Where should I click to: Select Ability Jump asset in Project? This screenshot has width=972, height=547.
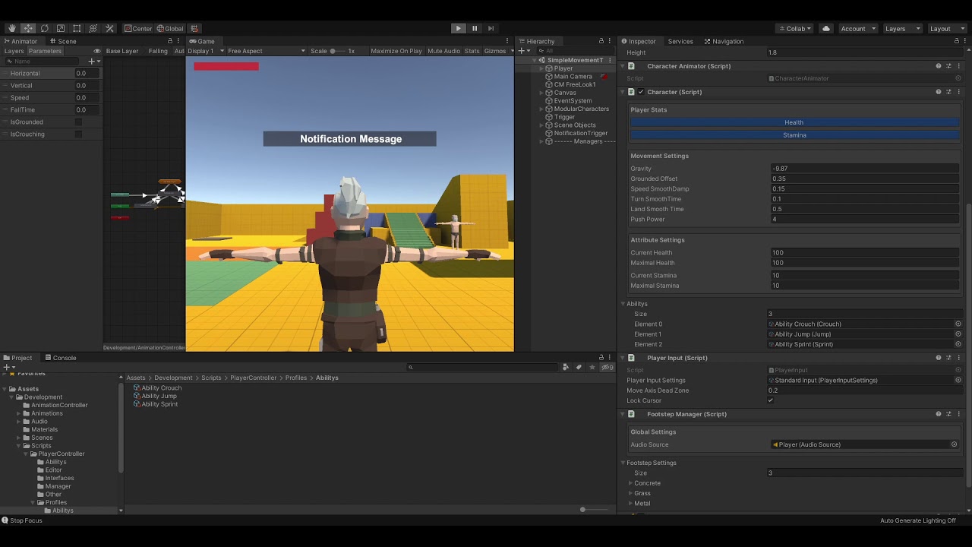pos(155,396)
